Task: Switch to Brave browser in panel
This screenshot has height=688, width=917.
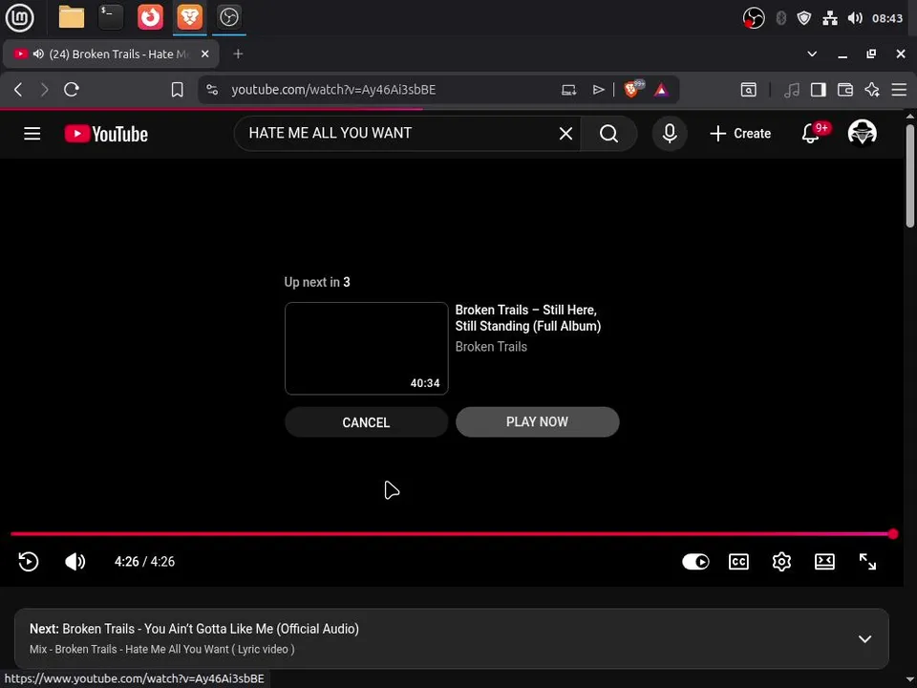Action: point(189,17)
